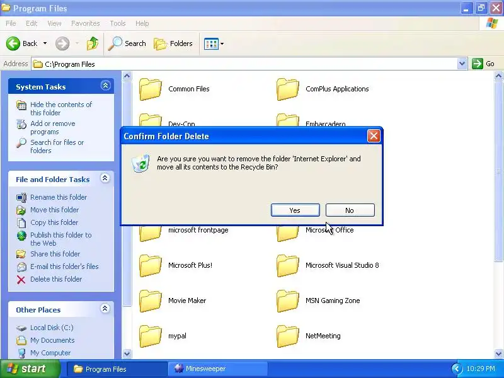Click the red X Delete folder icon
Viewport: 504px width, 378px height.
pos(21,279)
